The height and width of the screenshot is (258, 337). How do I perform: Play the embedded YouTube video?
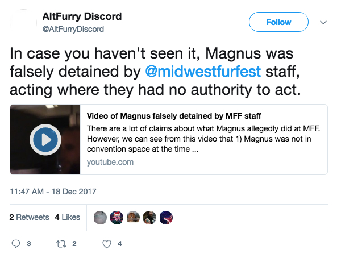tap(45, 140)
